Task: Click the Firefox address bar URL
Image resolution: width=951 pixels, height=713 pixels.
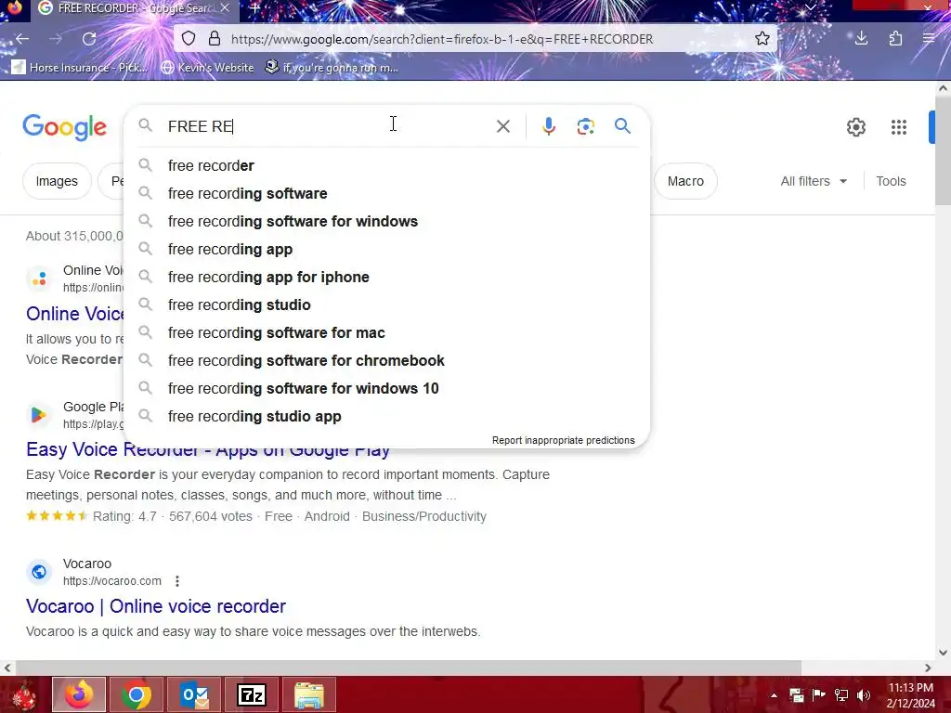Action: tap(442, 39)
